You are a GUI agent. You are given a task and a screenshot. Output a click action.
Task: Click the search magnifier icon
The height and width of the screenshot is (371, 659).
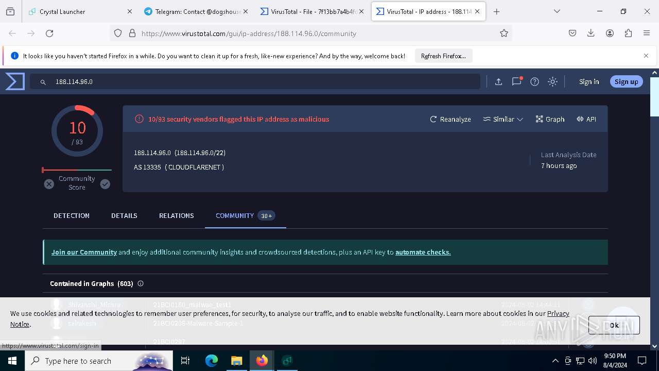click(43, 82)
